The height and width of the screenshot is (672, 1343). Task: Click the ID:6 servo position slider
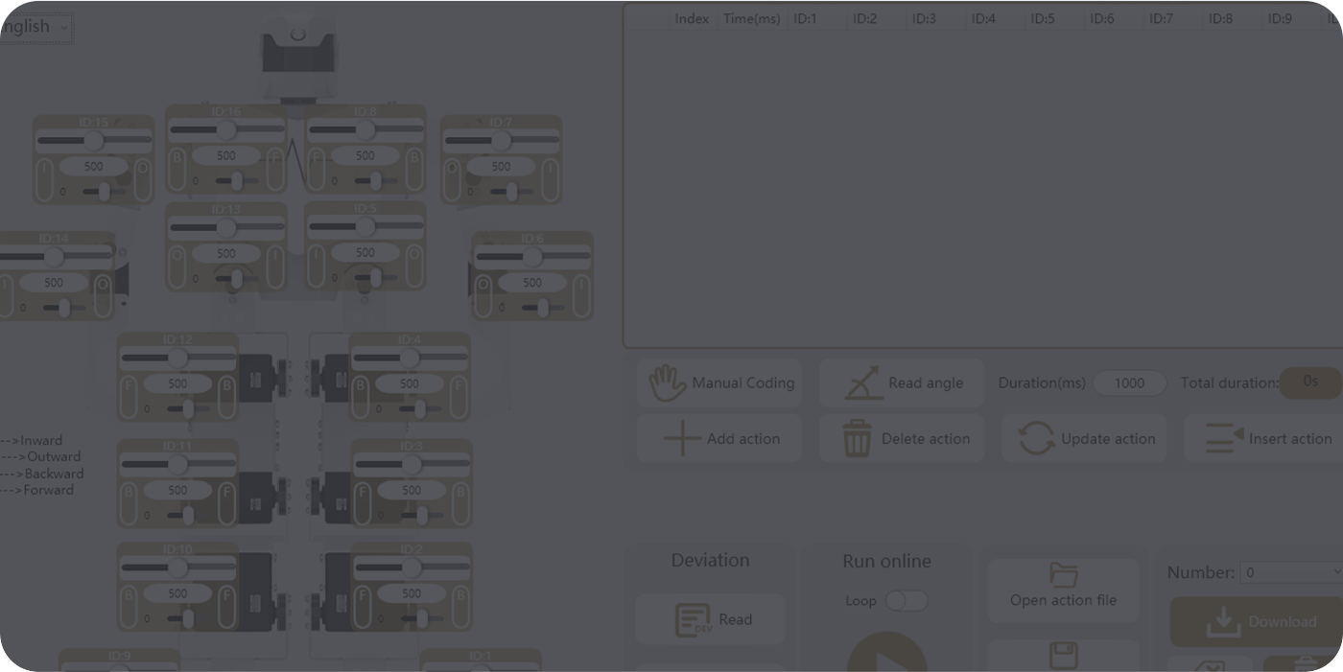(x=532, y=257)
